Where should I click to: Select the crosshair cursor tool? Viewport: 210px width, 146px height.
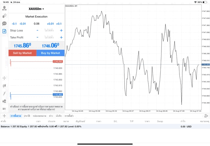point(4,78)
